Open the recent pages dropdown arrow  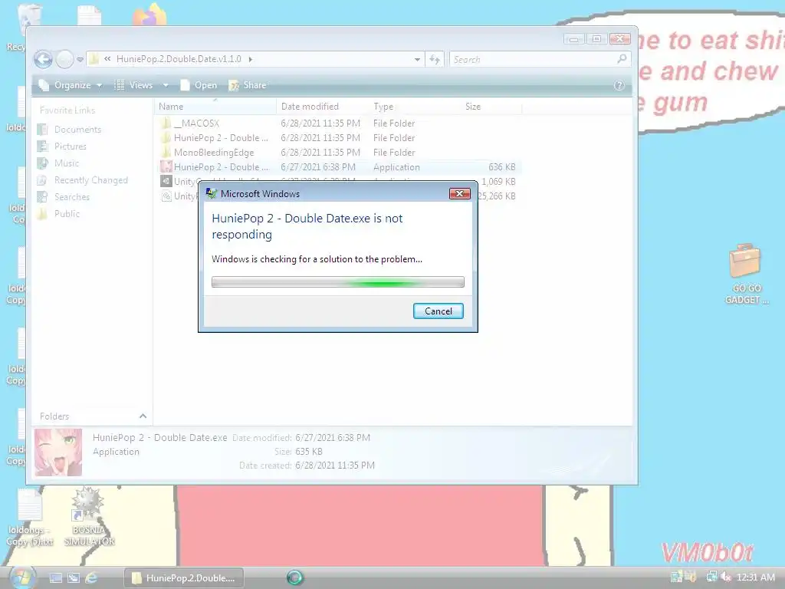click(80, 60)
